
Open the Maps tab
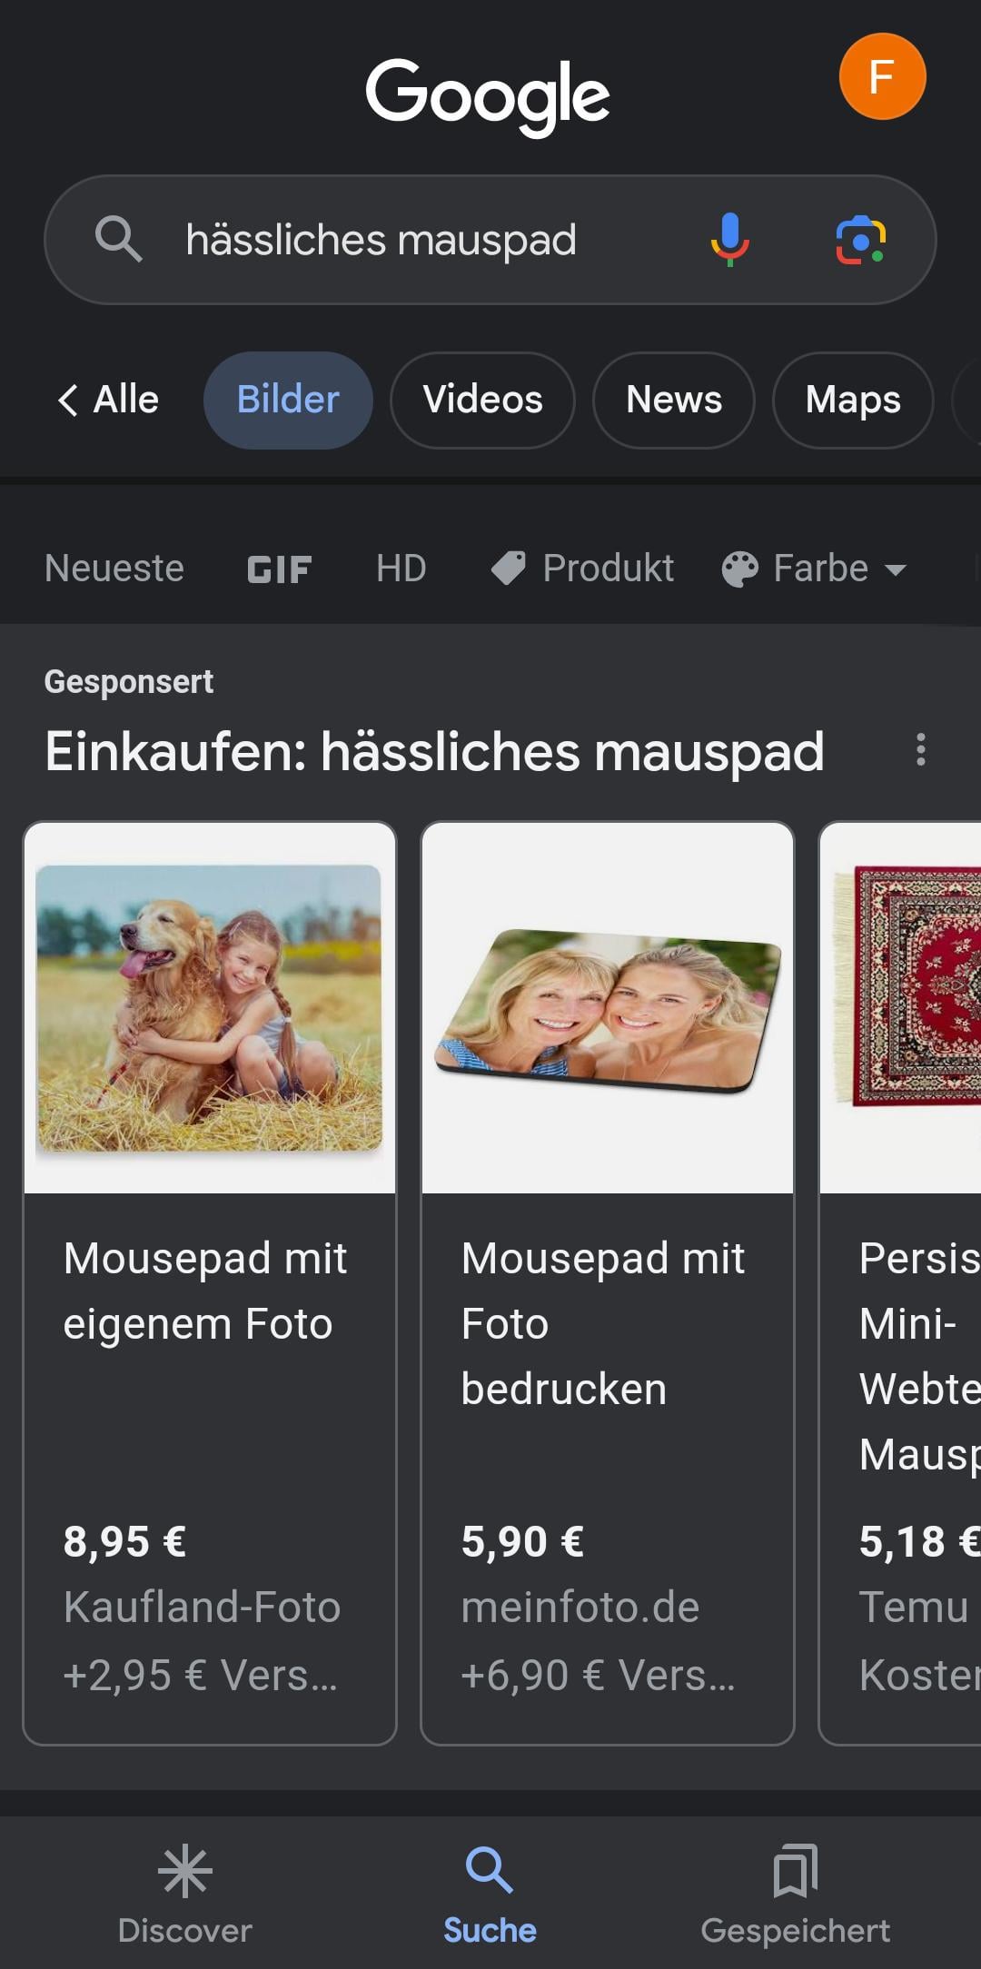852,400
